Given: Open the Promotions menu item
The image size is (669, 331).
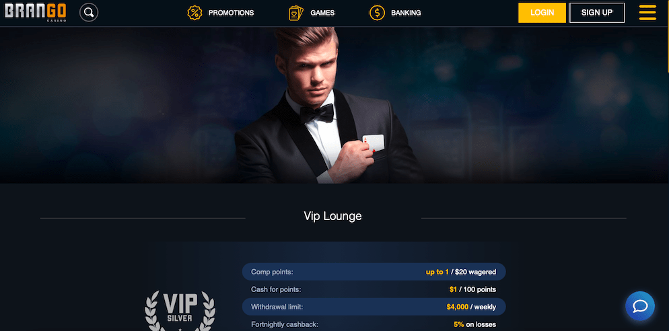Looking at the screenshot, I should click(231, 13).
